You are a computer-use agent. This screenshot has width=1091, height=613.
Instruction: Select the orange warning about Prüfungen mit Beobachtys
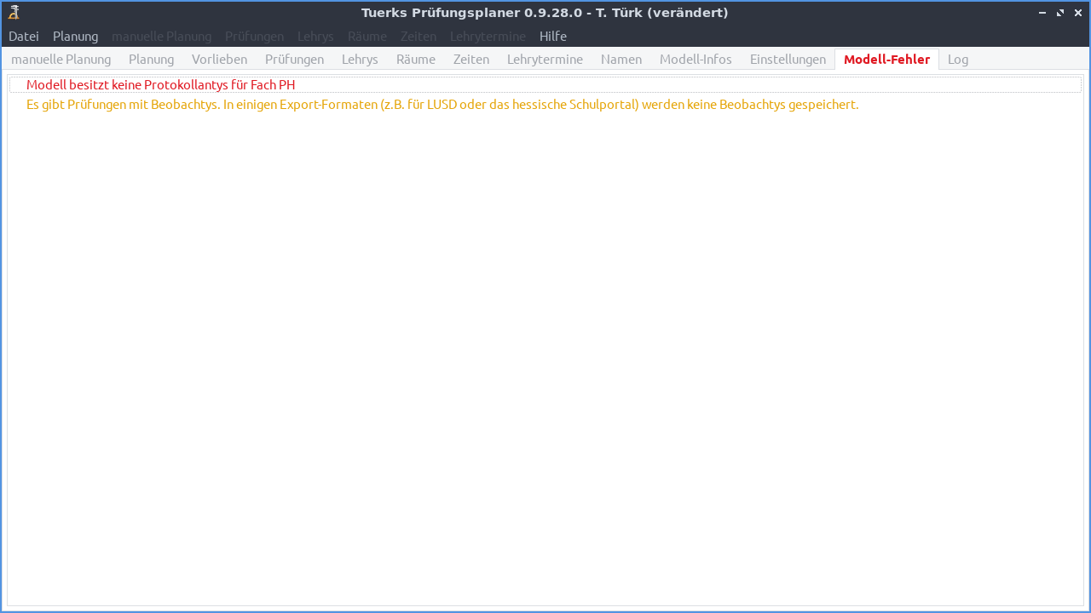click(442, 104)
